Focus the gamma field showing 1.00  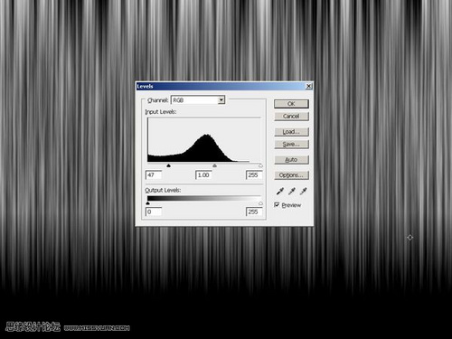(203, 175)
